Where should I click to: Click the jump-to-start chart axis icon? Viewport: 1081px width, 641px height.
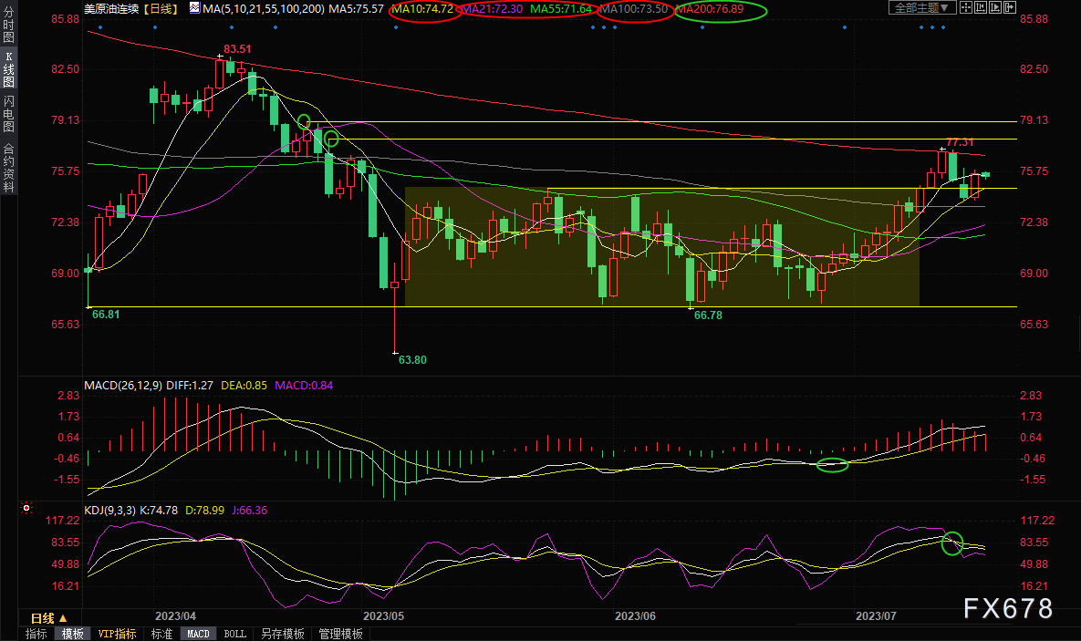tap(981, 7)
